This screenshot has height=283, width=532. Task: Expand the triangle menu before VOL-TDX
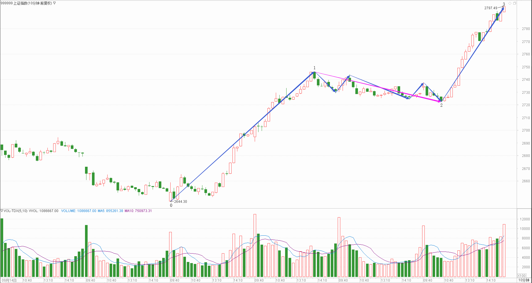(2, 211)
